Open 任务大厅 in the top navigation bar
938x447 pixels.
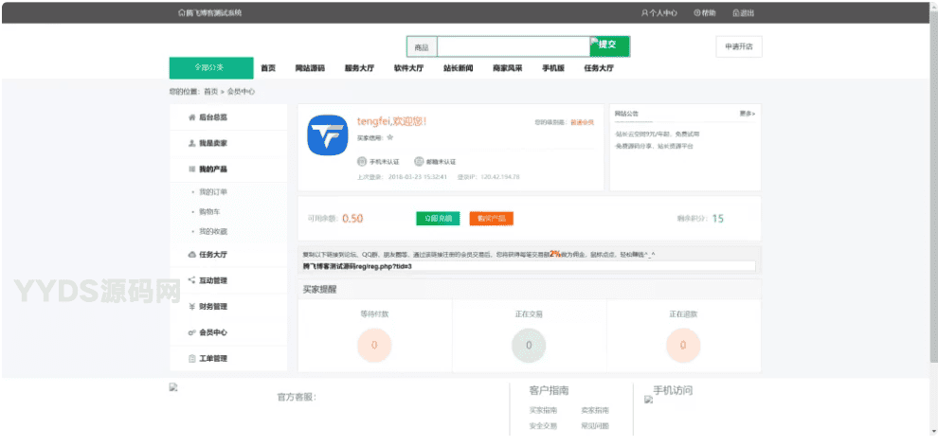tap(599, 68)
